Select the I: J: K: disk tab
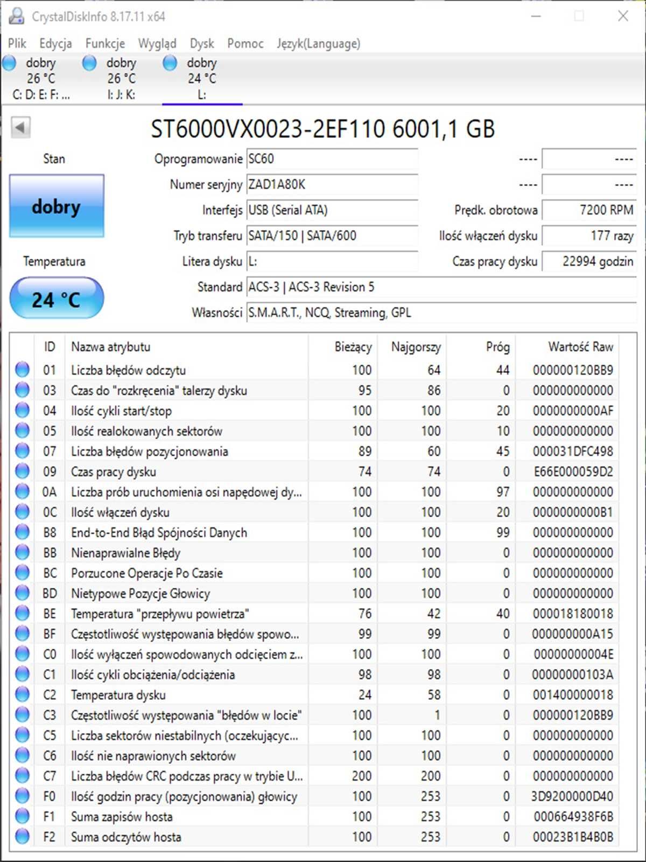This screenshot has width=646, height=862. [x=121, y=78]
